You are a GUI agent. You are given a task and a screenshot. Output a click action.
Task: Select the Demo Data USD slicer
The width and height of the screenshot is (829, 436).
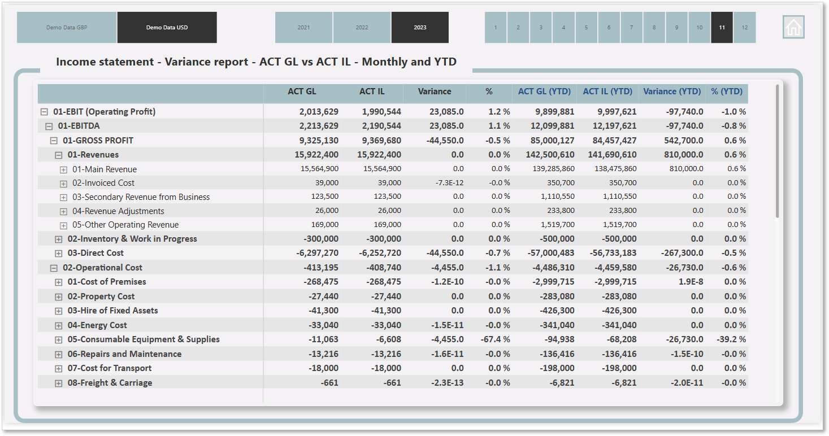(x=167, y=27)
